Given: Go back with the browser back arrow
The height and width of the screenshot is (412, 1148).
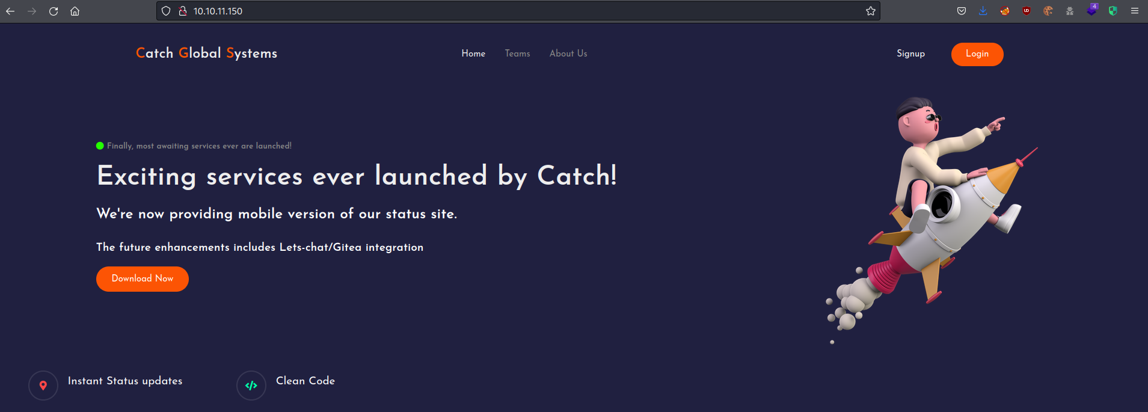Looking at the screenshot, I should coord(10,11).
